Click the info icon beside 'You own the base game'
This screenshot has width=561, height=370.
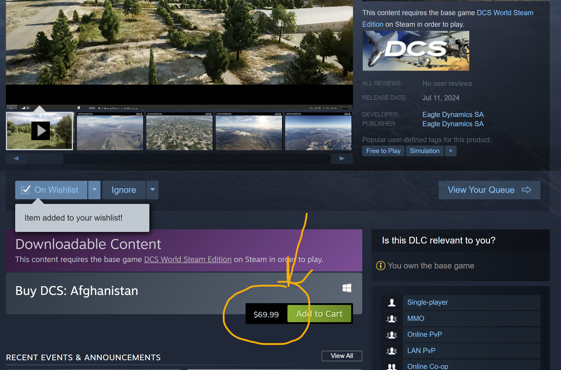tap(381, 266)
